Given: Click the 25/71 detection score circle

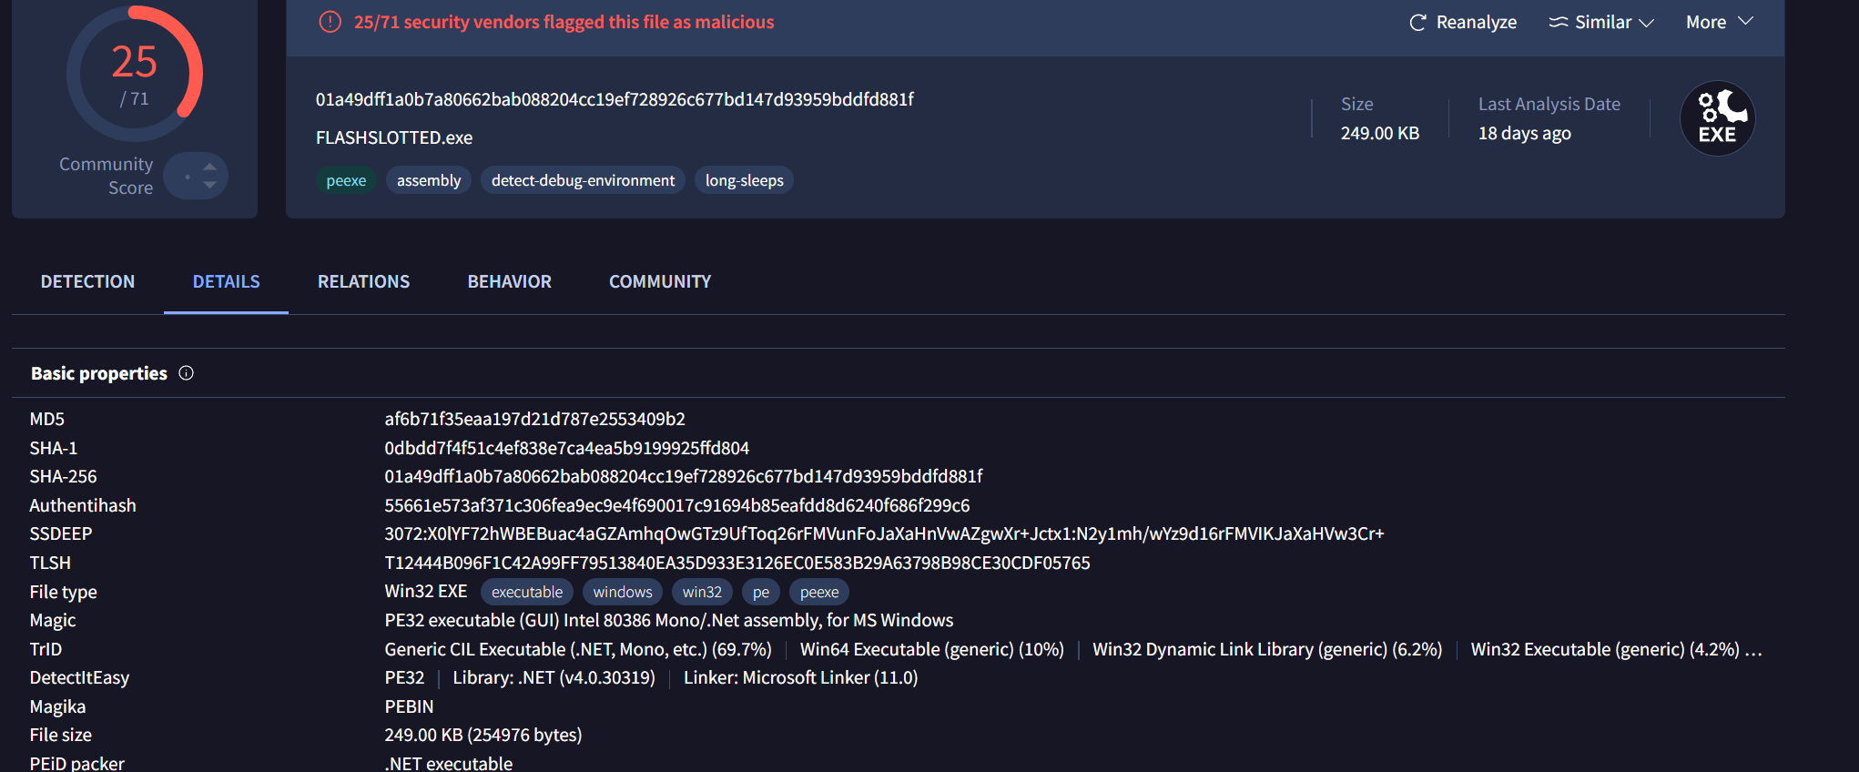Looking at the screenshot, I should 135,74.
